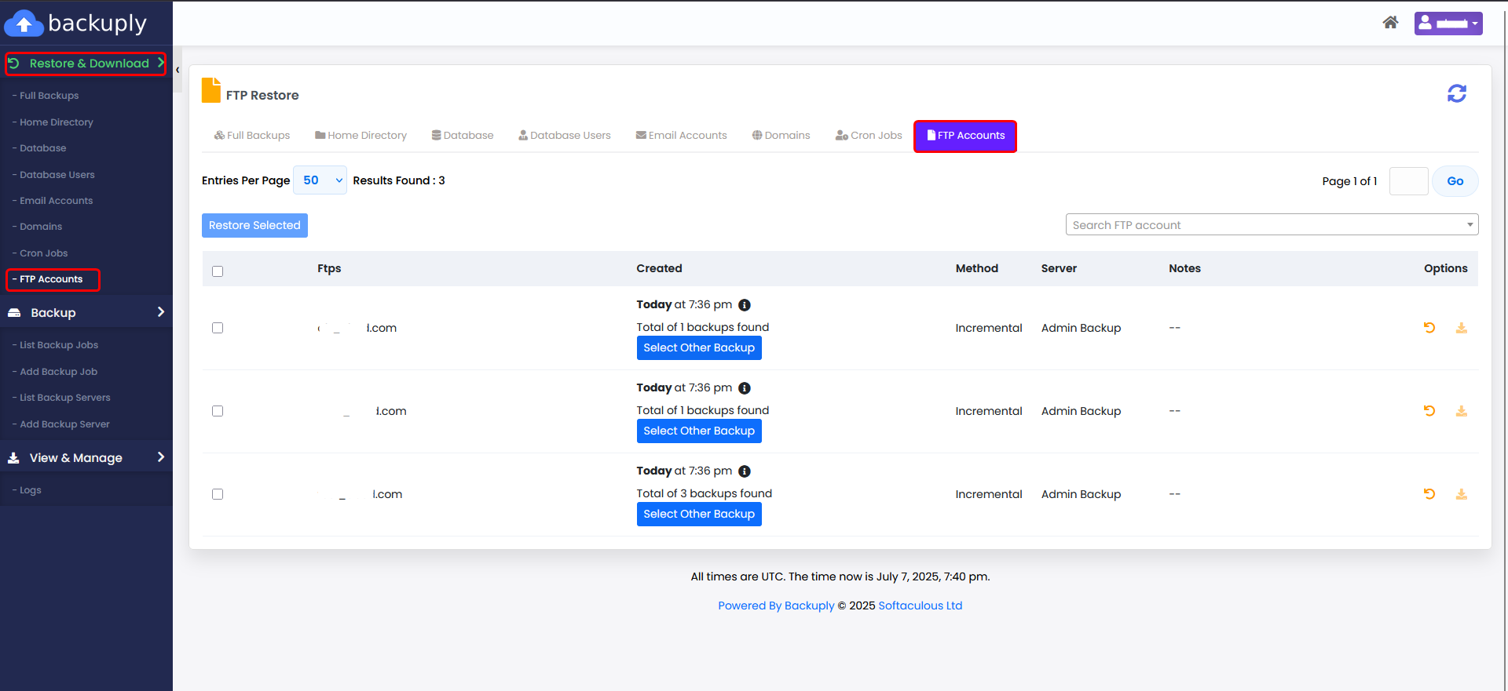
Task: Click Select Other Backup in first row
Action: 699,348
